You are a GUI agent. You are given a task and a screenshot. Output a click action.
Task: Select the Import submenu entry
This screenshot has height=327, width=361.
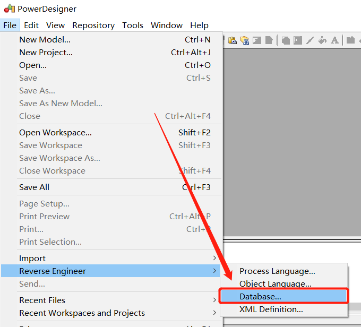tap(111, 258)
